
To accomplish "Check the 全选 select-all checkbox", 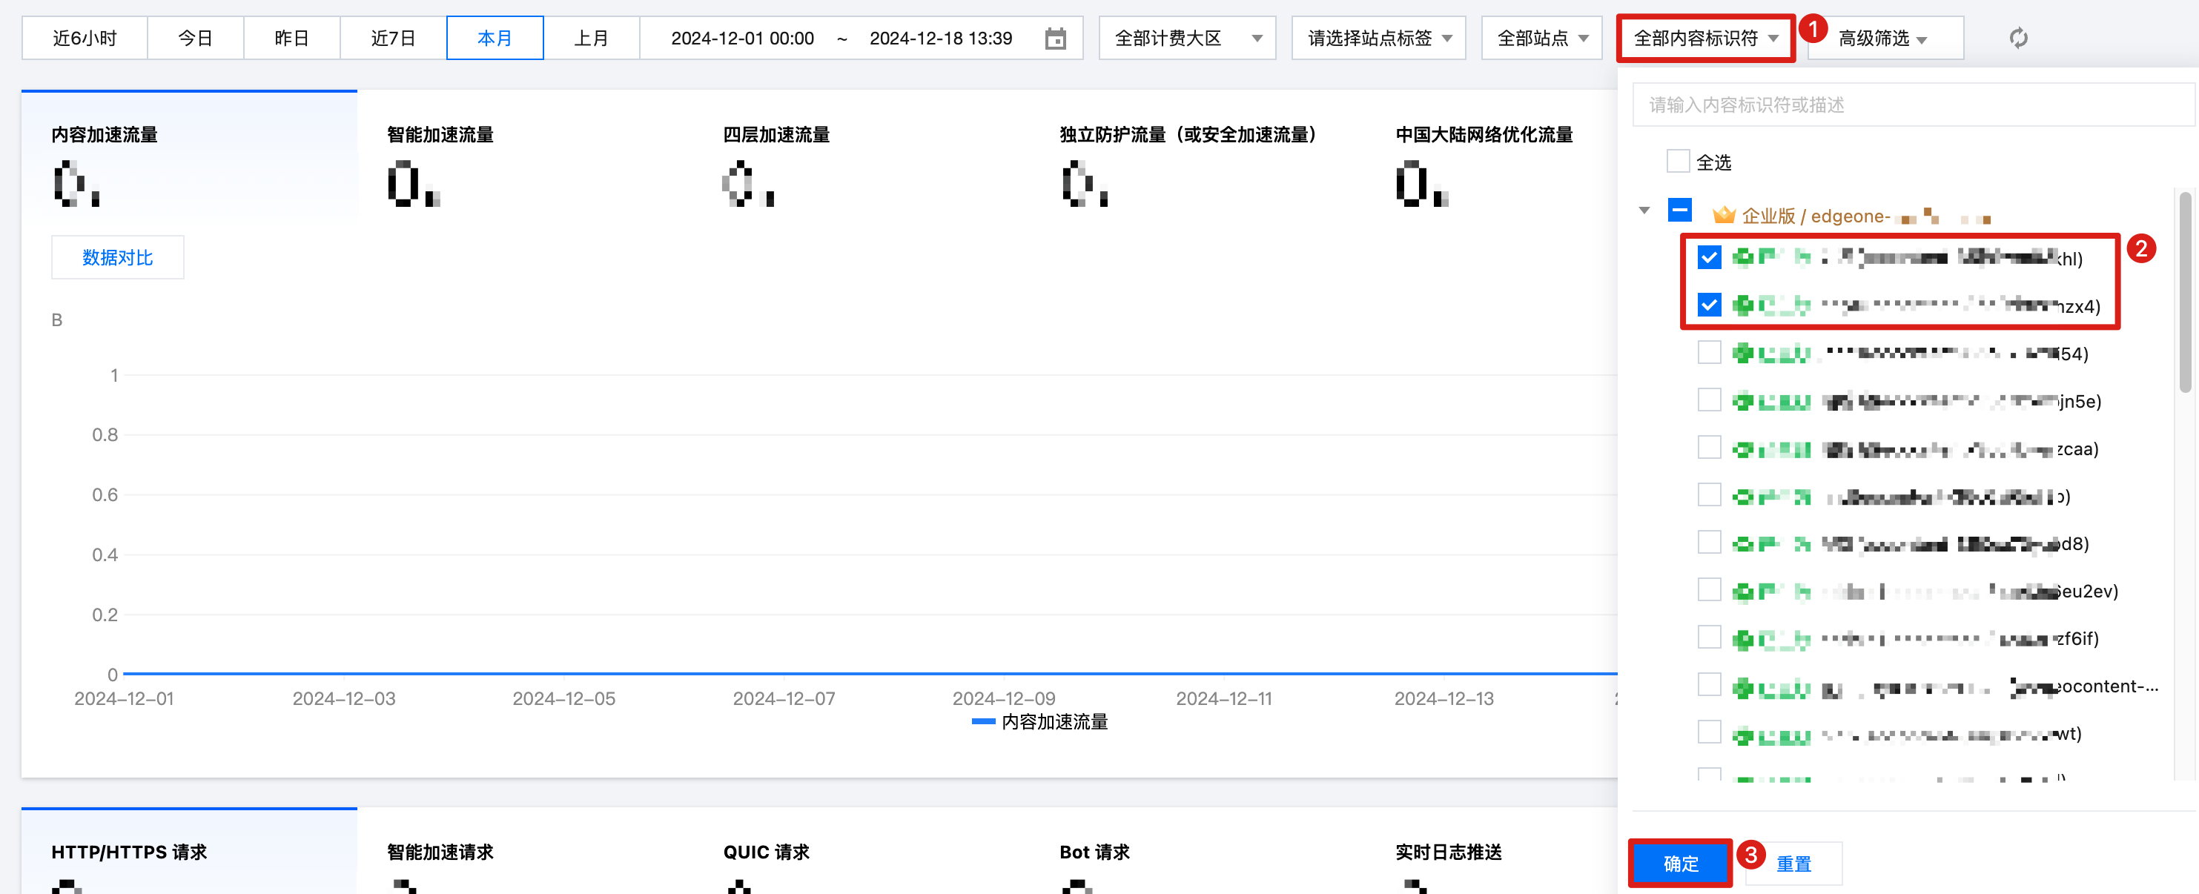I will click(1677, 162).
